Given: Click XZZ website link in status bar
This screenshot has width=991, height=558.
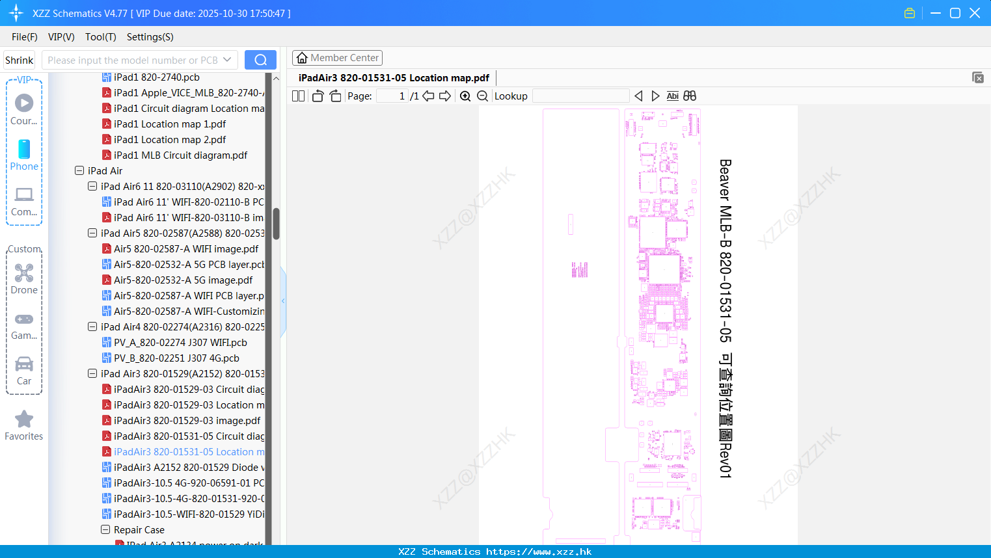Looking at the screenshot, I should click(539, 551).
